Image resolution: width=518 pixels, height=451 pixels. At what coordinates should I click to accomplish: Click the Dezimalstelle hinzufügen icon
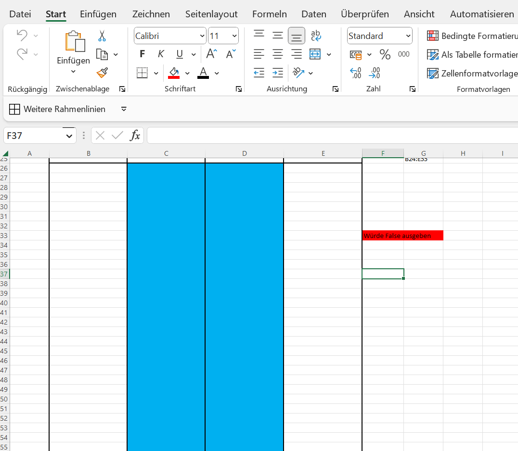(x=356, y=73)
